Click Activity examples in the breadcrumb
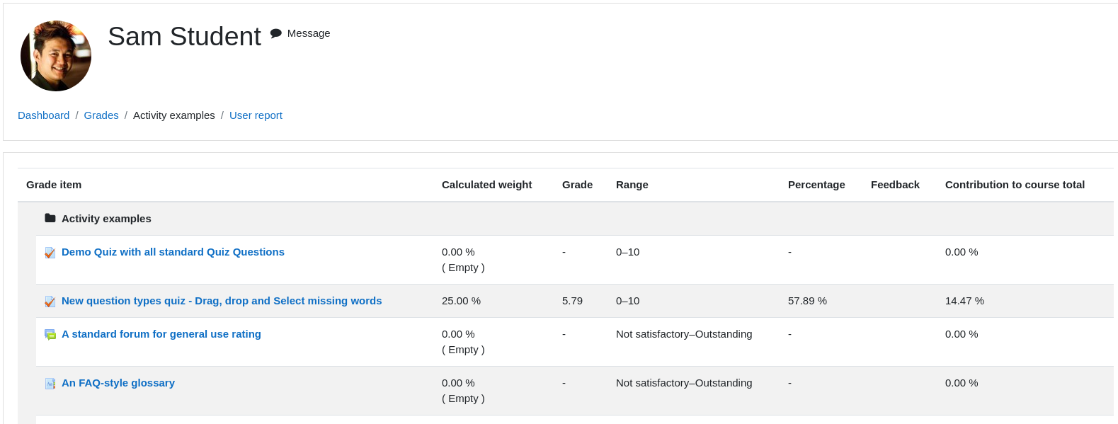This screenshot has width=1118, height=424. (174, 115)
